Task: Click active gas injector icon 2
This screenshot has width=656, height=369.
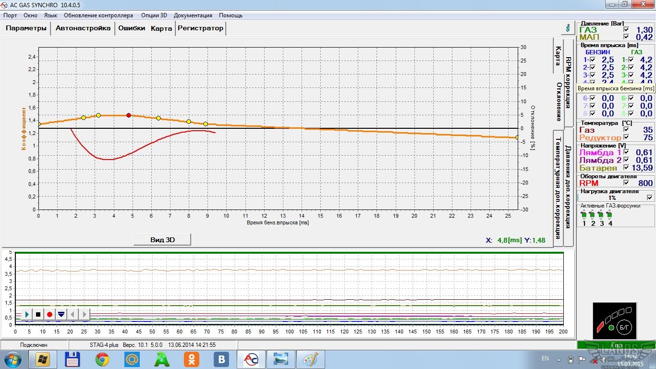Action: pos(593,214)
